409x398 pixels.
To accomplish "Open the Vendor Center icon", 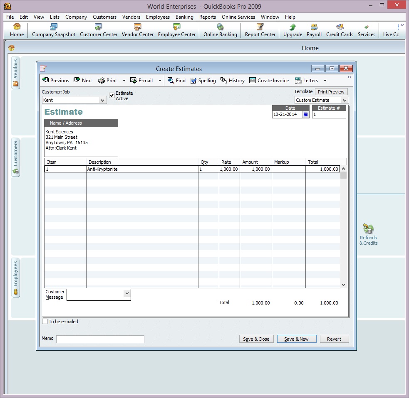I will 138,30.
